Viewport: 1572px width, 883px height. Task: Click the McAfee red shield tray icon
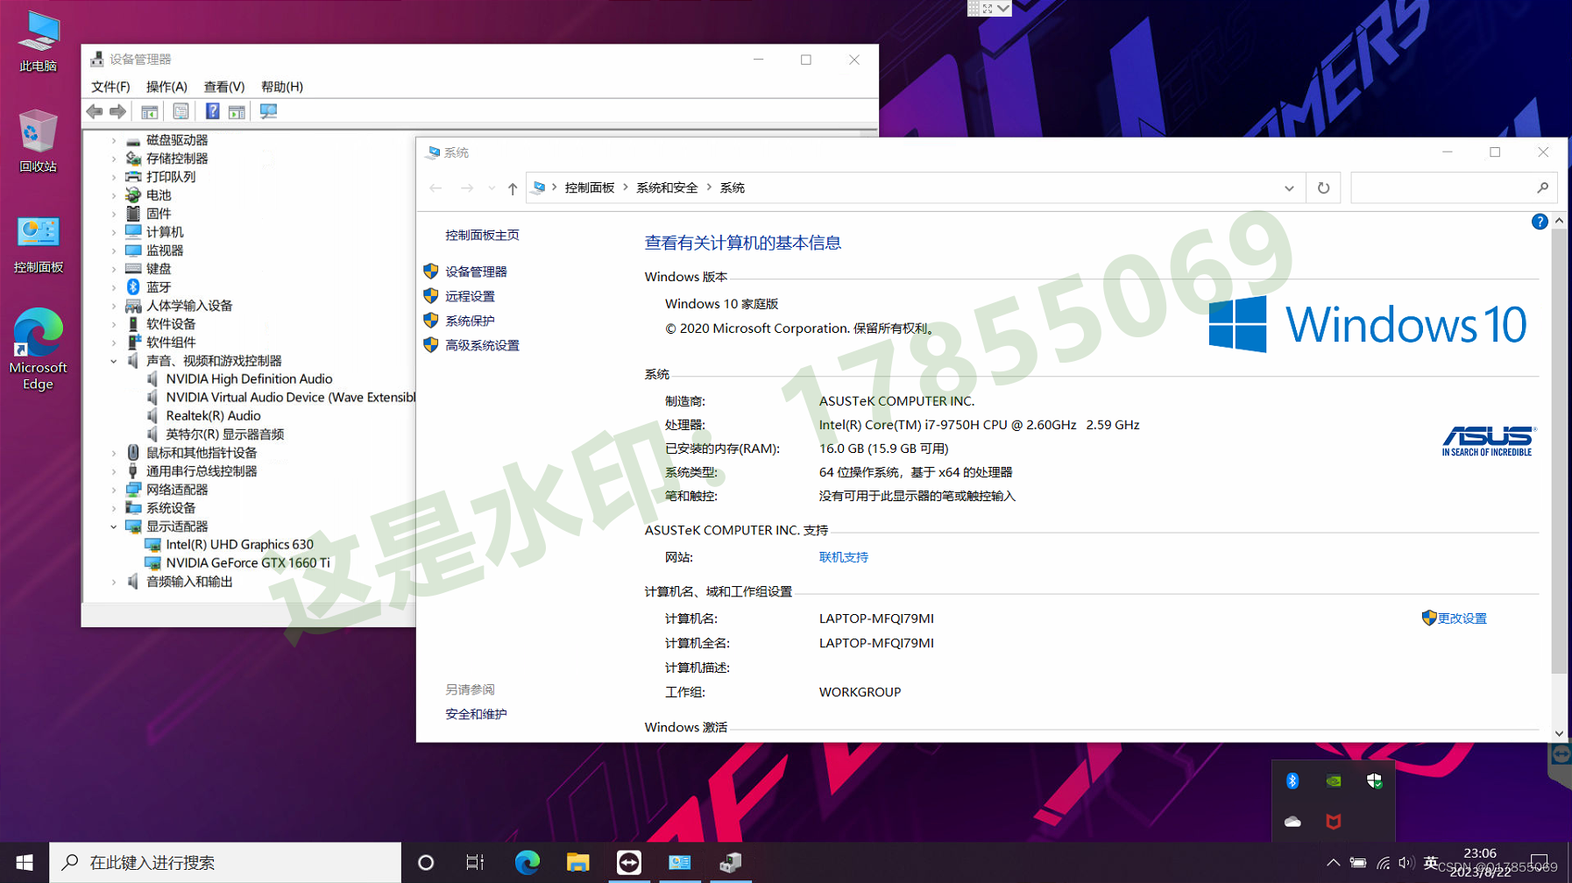click(x=1334, y=822)
